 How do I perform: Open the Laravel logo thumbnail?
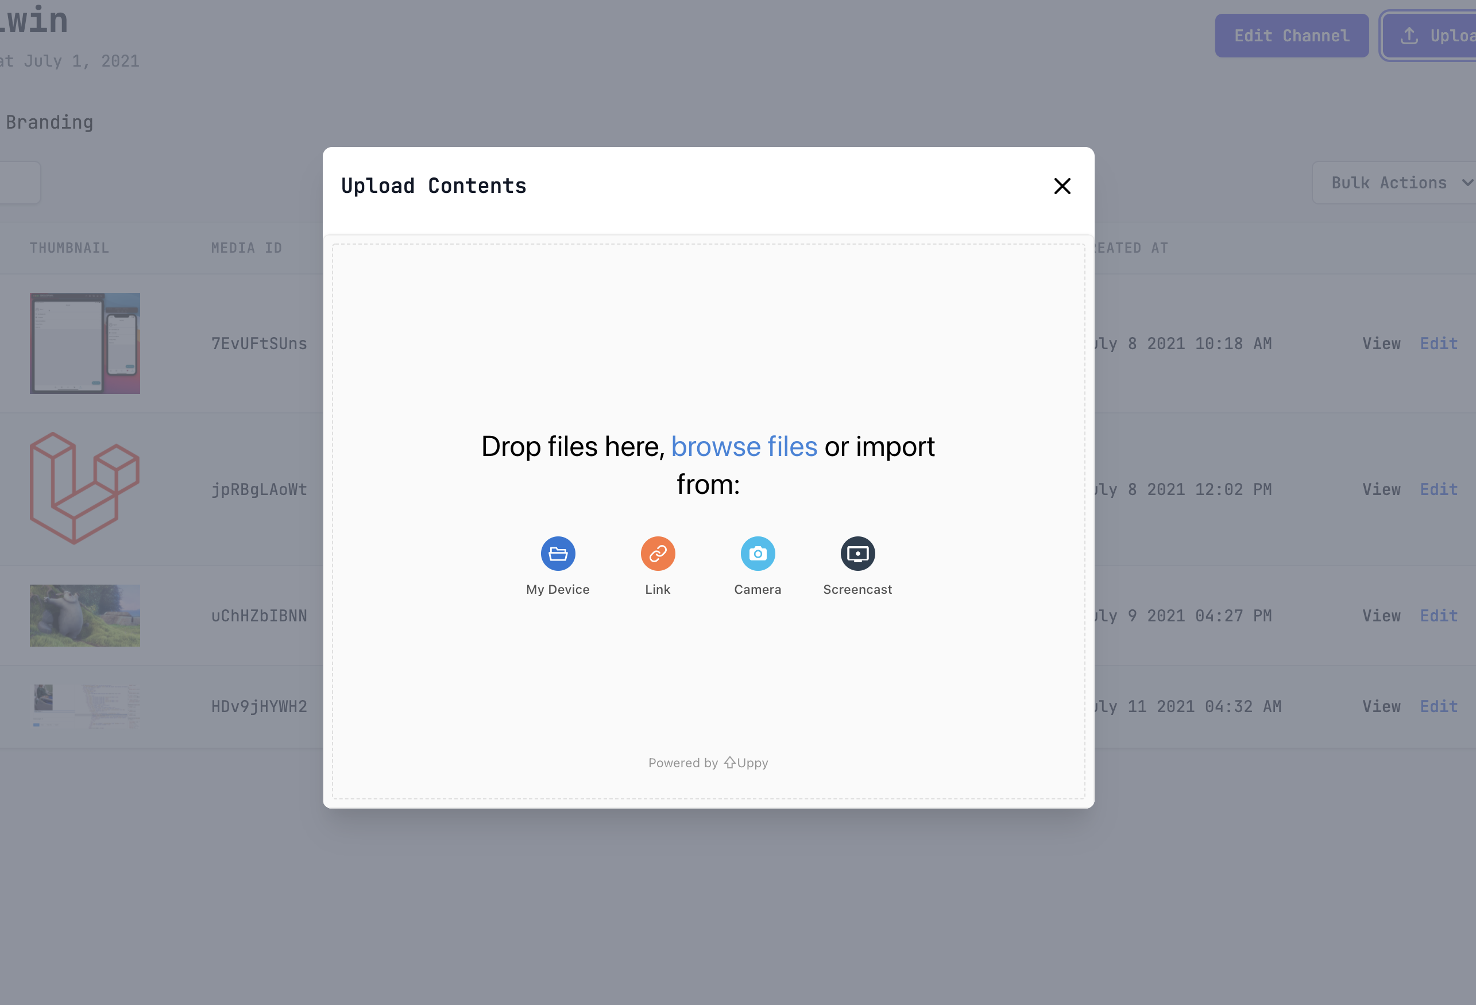click(84, 488)
